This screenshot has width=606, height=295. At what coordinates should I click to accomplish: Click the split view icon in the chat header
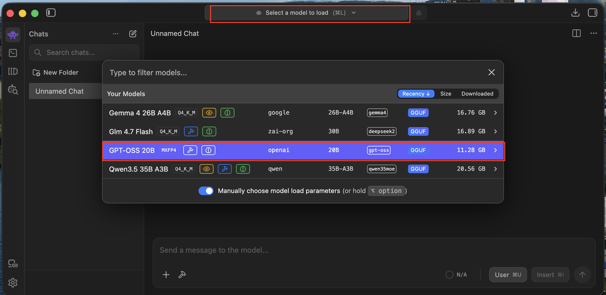tap(577, 33)
